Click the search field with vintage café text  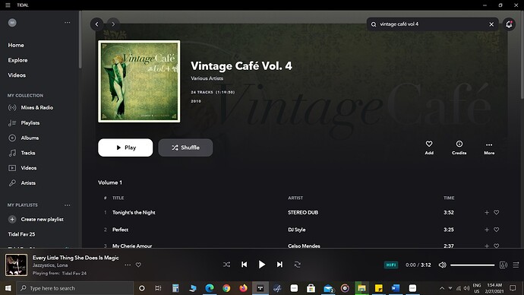tap(432, 24)
